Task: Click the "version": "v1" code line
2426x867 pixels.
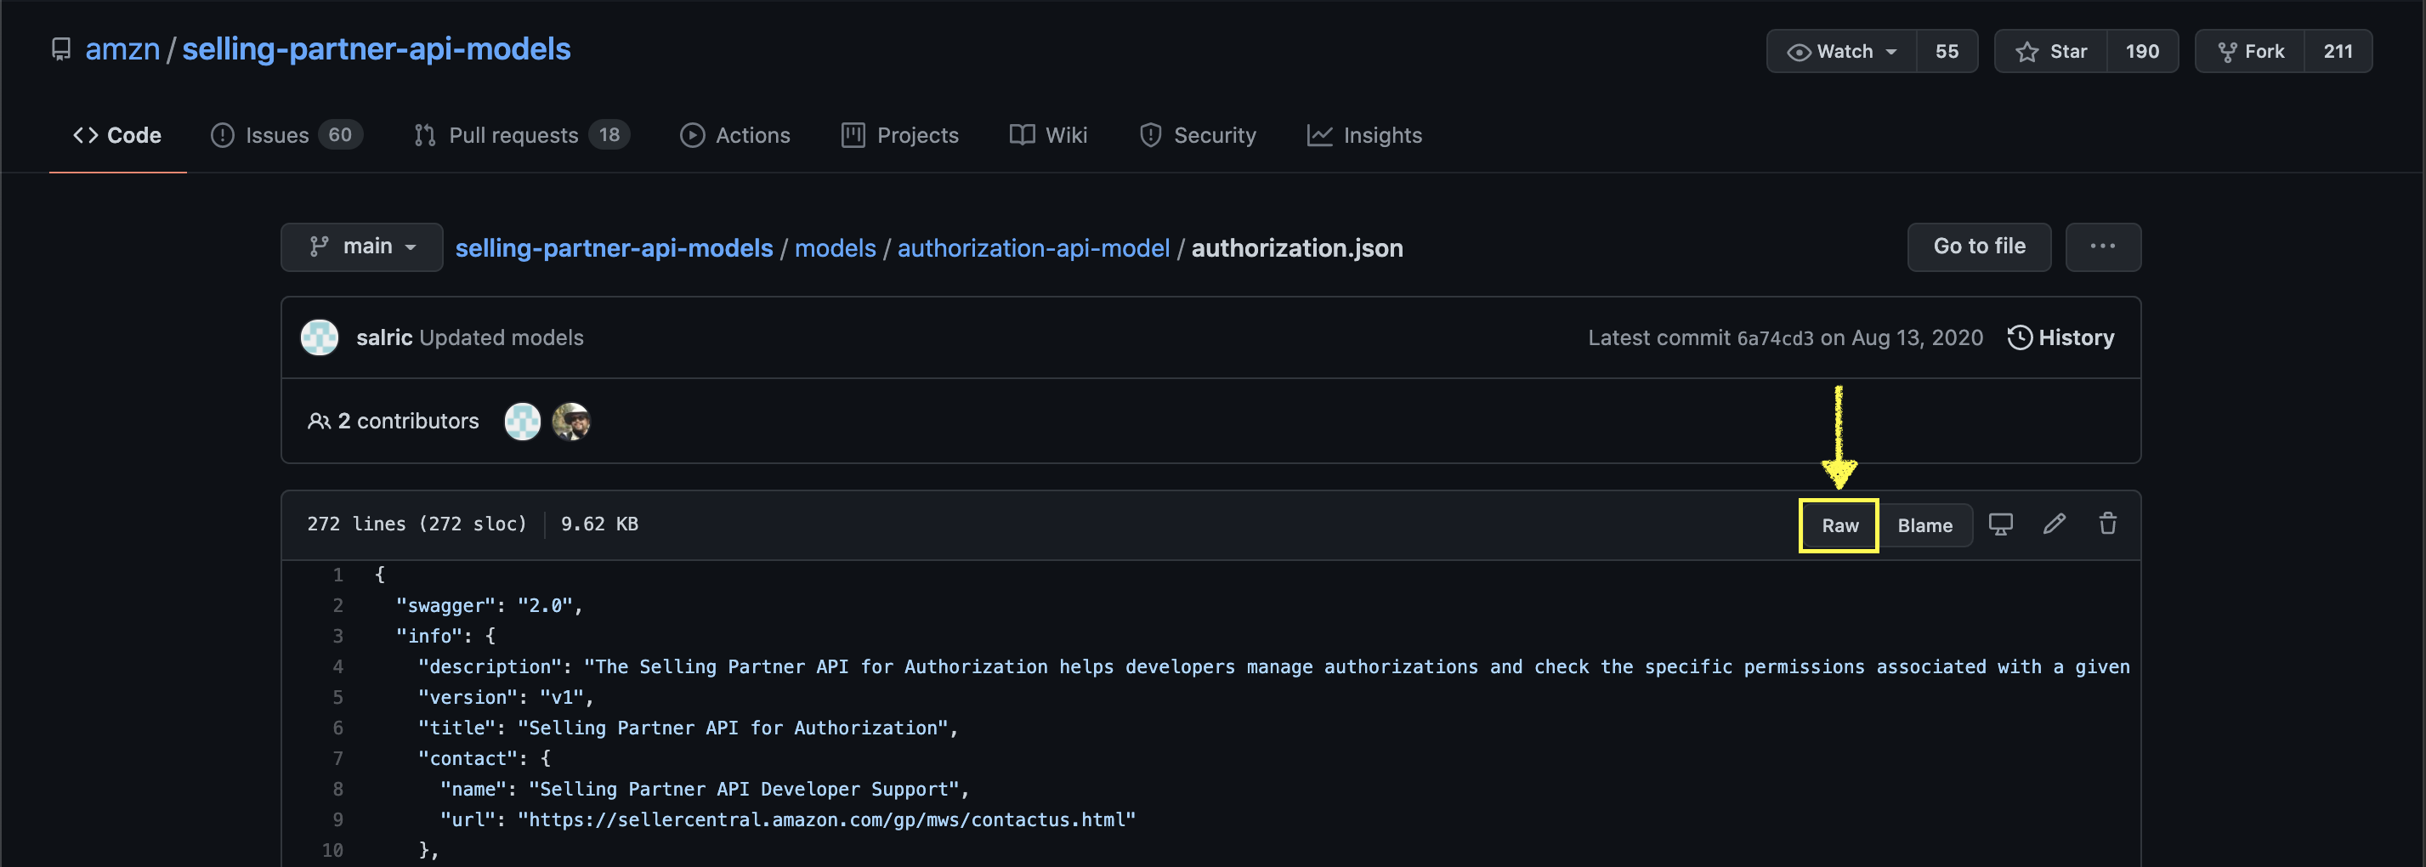Action: click(x=506, y=698)
